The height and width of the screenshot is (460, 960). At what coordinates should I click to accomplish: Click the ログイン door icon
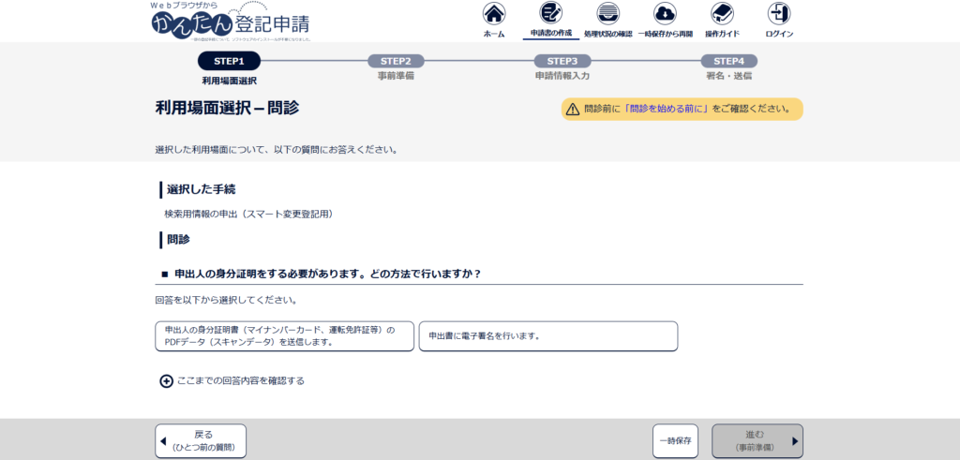(x=778, y=14)
